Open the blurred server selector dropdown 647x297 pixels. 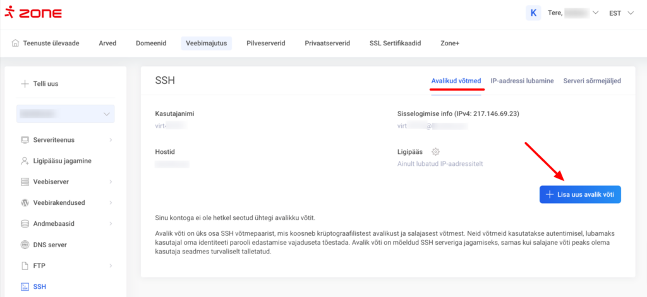tap(66, 114)
